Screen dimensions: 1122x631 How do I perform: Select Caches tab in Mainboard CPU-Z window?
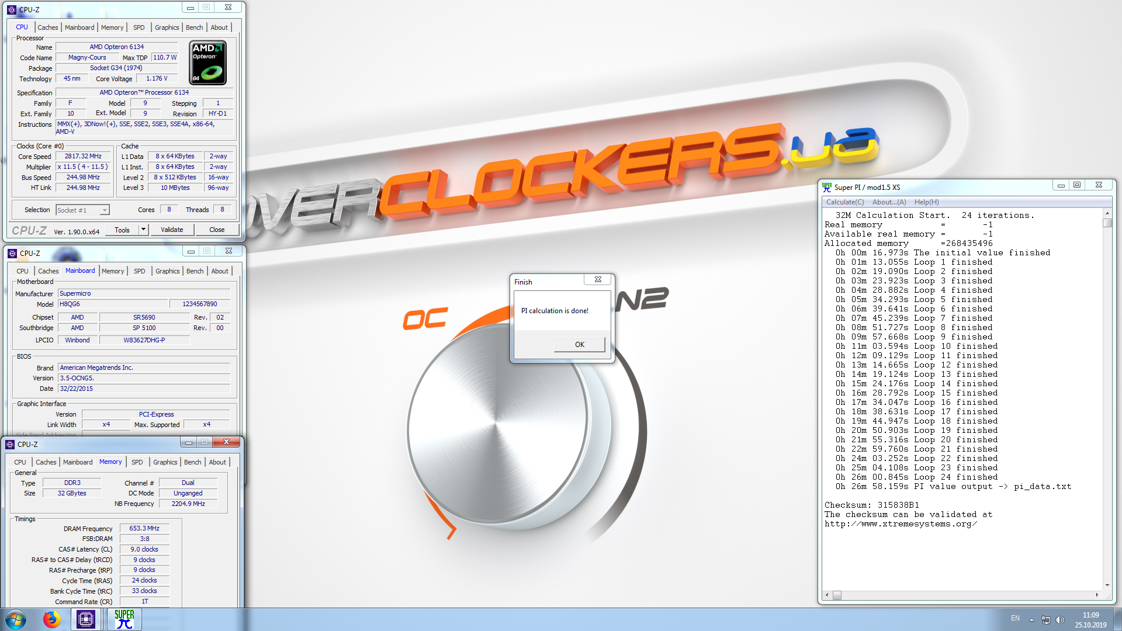click(48, 271)
